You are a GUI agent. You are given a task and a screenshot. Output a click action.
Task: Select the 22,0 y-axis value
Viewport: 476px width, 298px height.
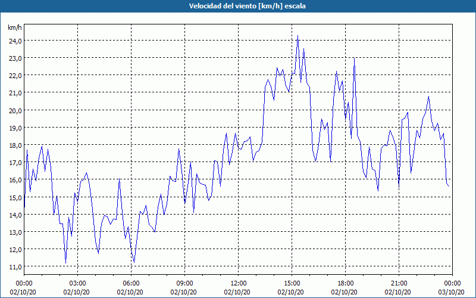coord(15,76)
